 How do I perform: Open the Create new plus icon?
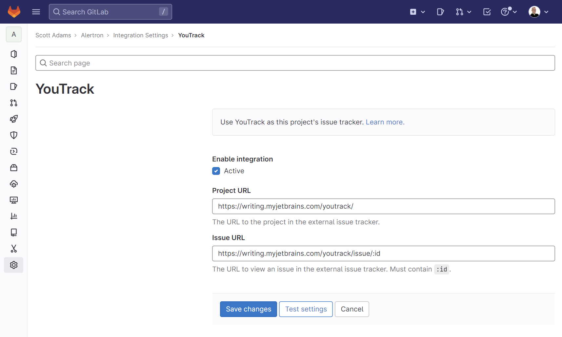(x=413, y=12)
